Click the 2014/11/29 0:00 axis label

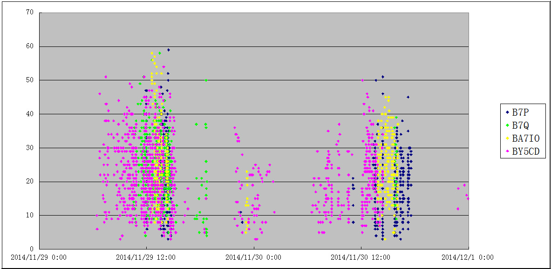(x=39, y=257)
